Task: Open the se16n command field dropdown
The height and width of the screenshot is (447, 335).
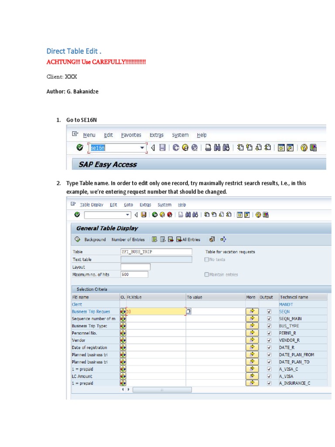Action: pos(142,148)
